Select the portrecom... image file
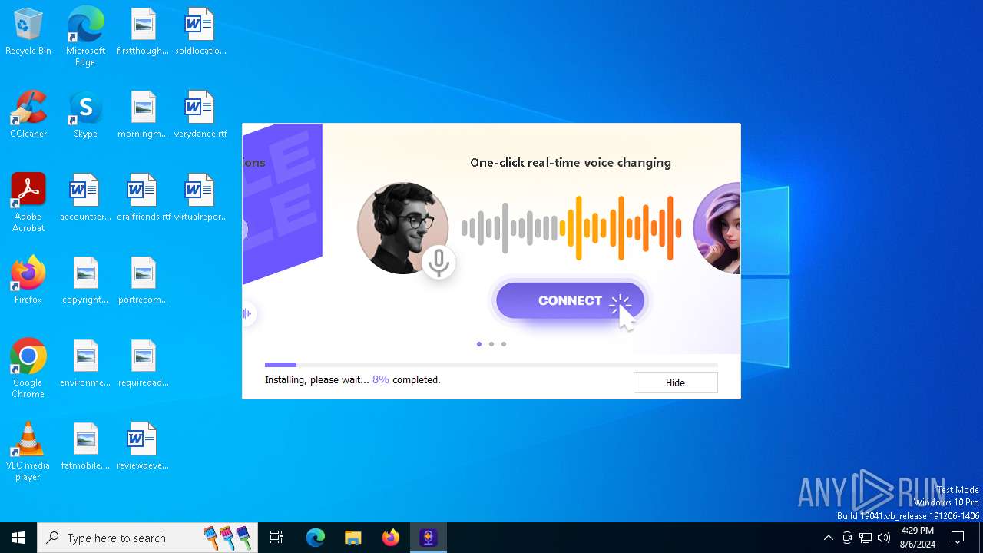 tap(143, 281)
